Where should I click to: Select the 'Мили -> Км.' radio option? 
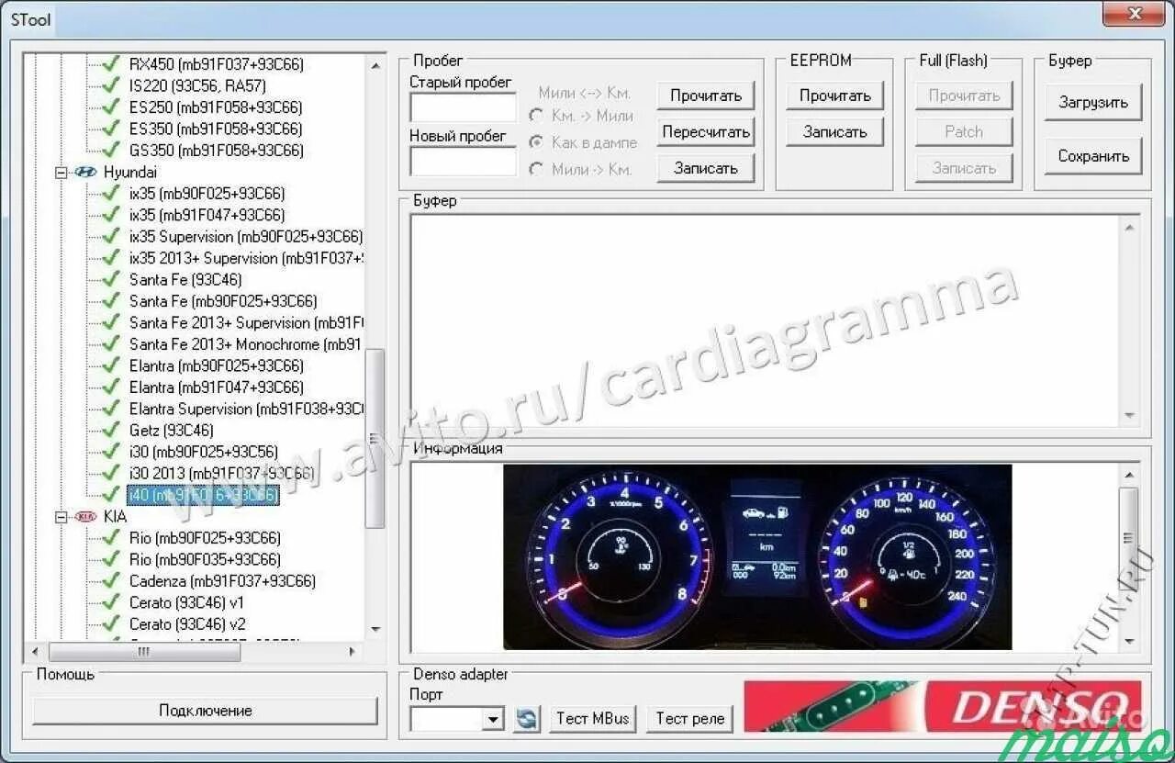pyautogui.click(x=536, y=169)
